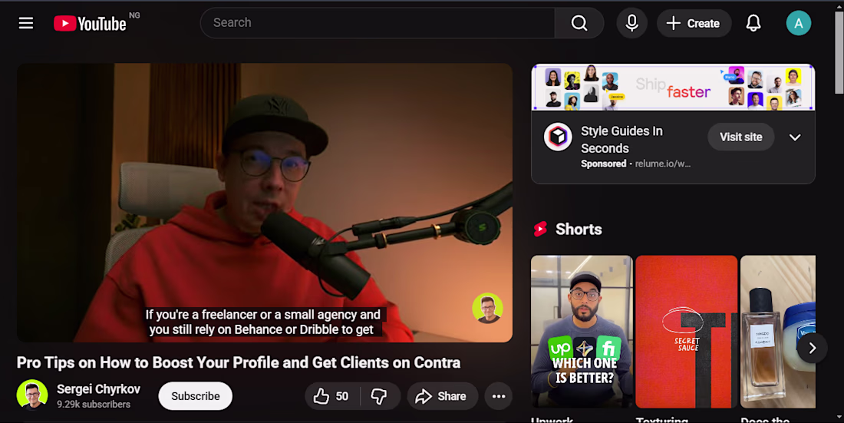This screenshot has width=844, height=423.
Task: Click the relume.io sponsored link text
Action: click(x=663, y=164)
